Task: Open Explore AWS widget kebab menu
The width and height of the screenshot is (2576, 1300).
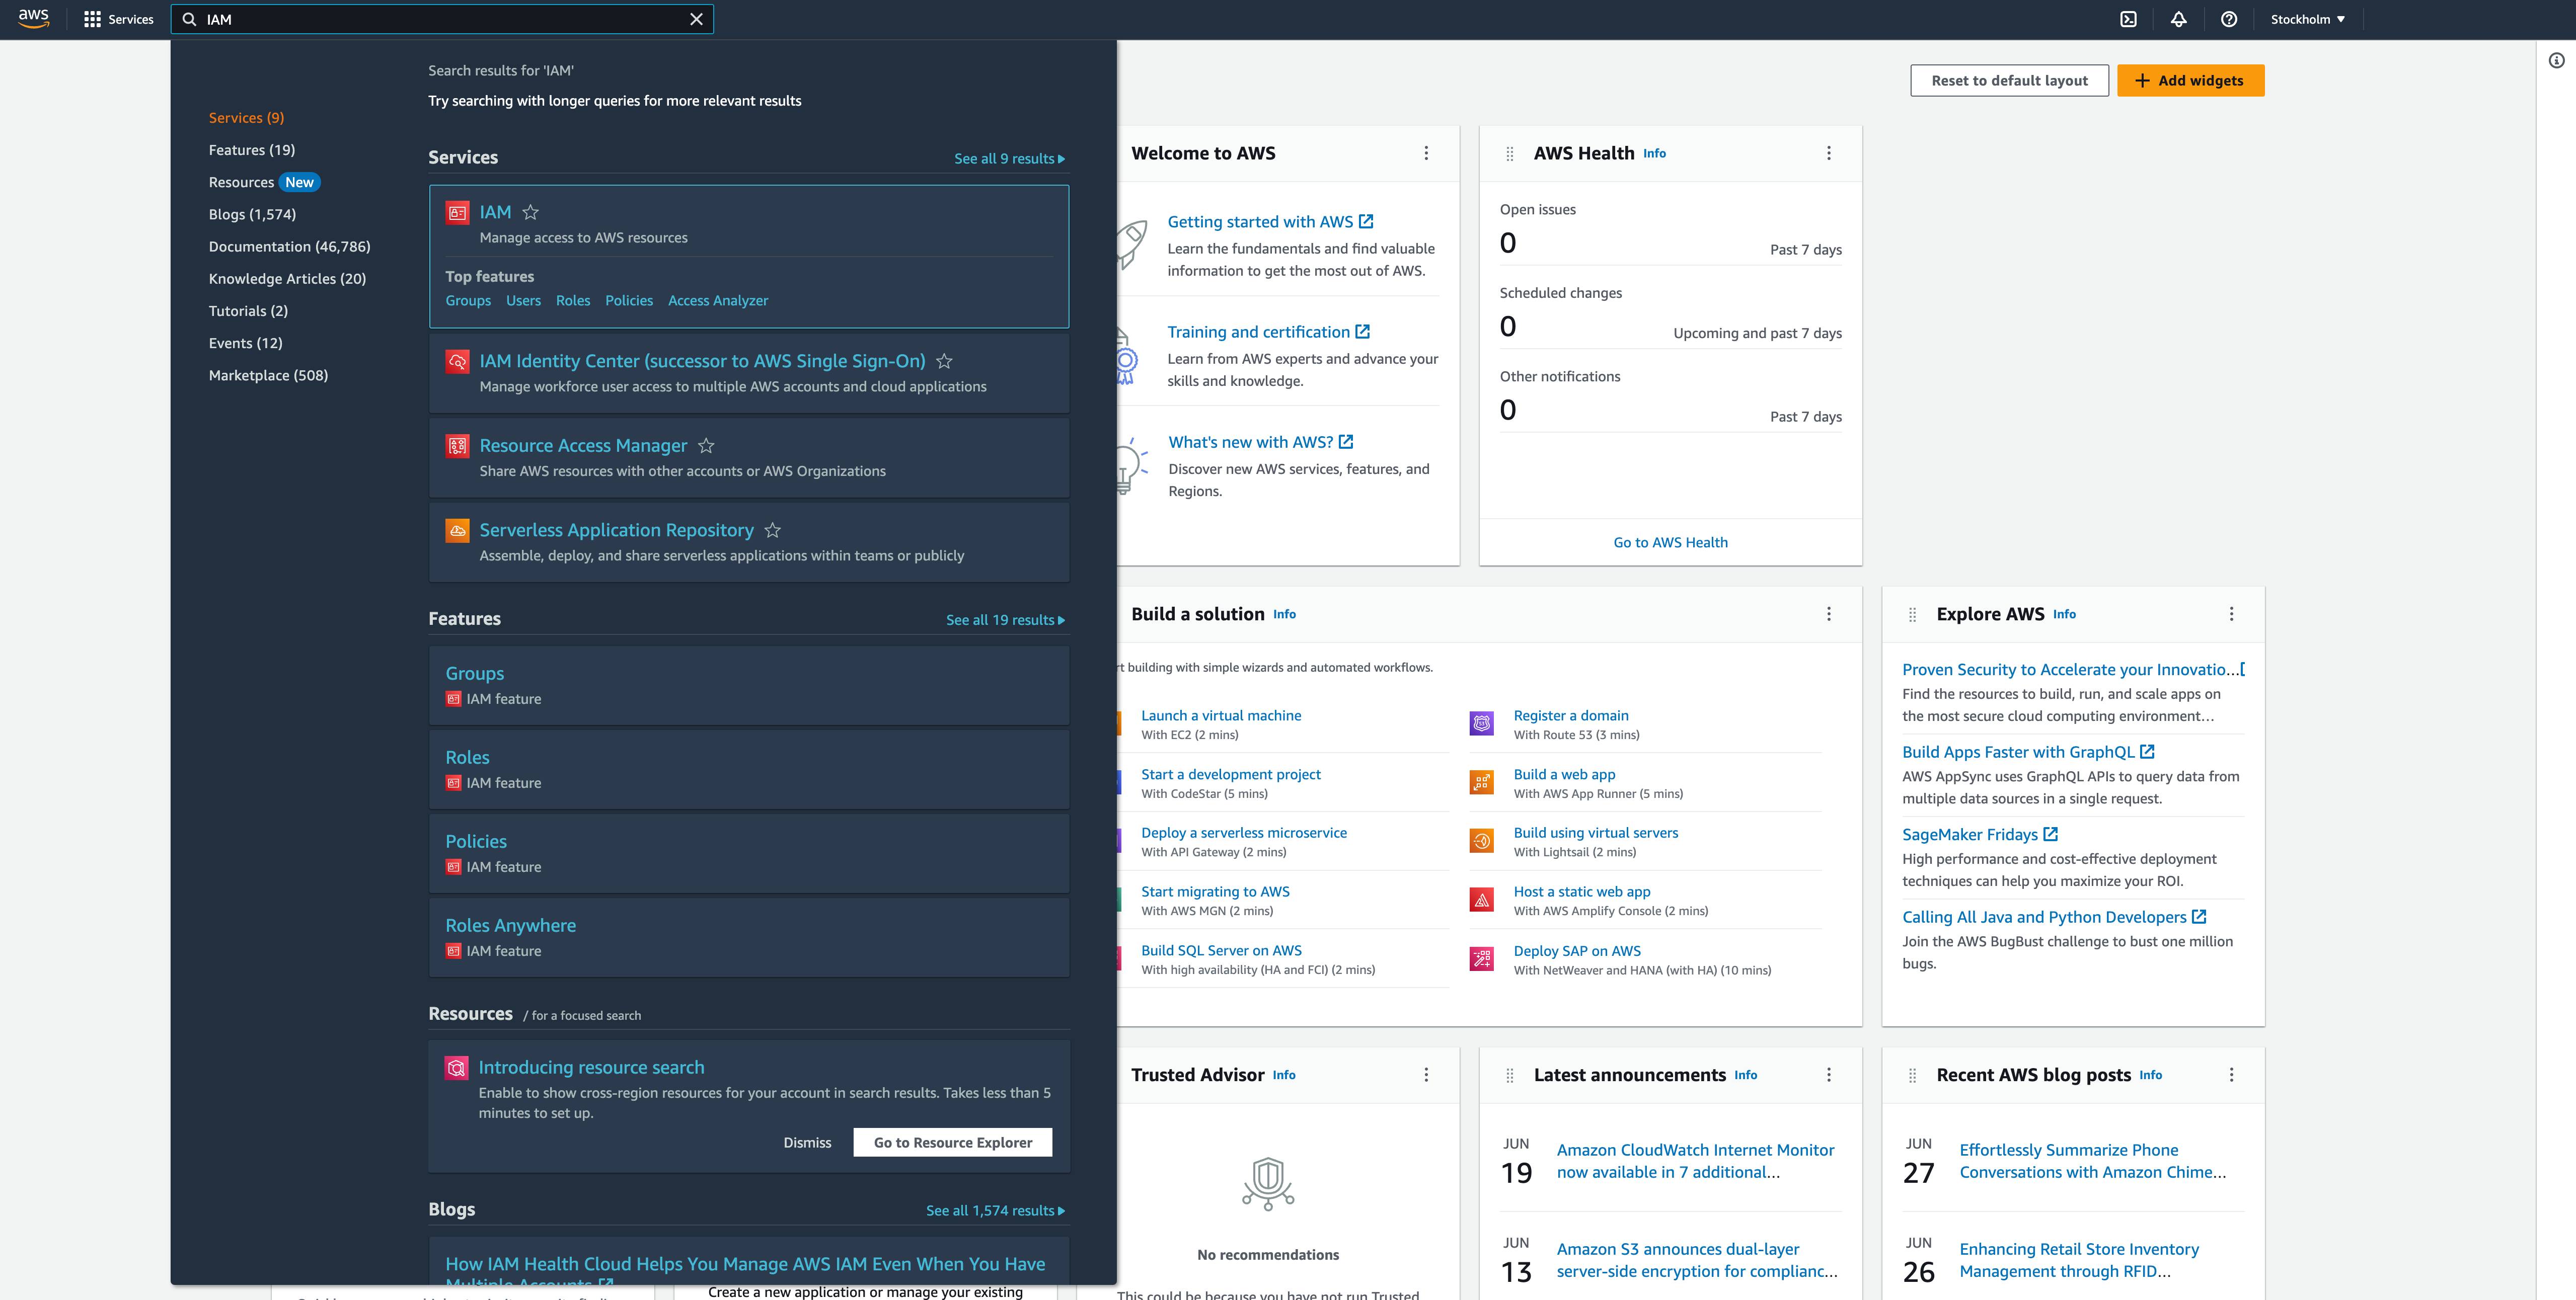Action: [x=2231, y=614]
